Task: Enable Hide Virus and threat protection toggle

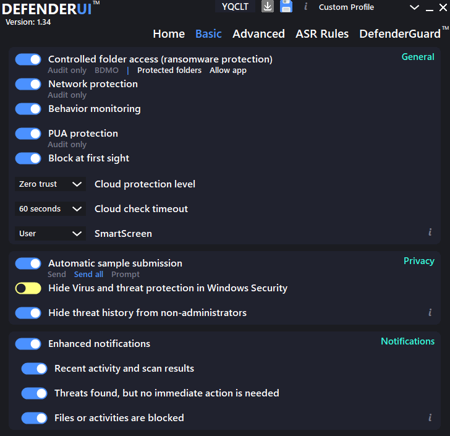Action: pos(28,288)
